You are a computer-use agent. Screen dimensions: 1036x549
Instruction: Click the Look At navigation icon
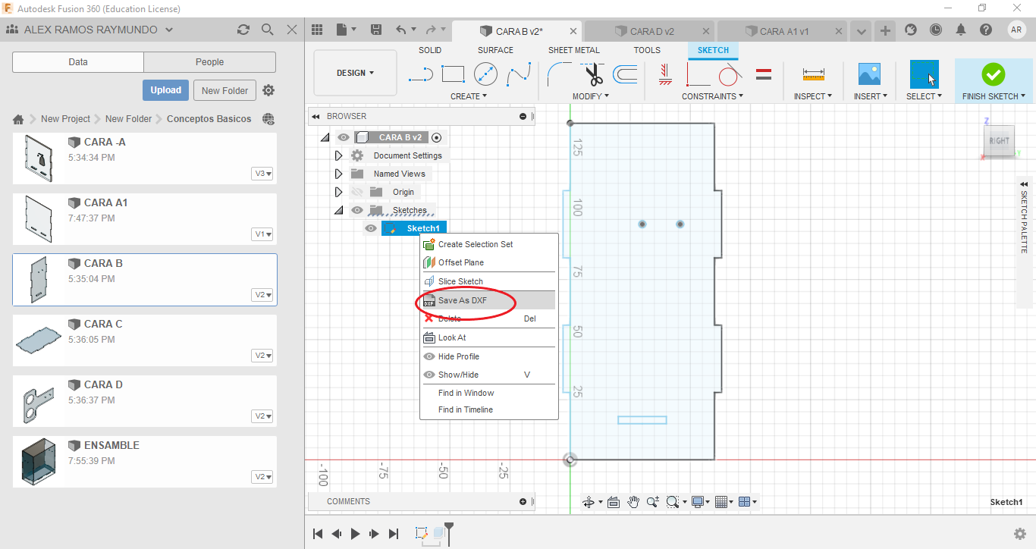pos(614,502)
